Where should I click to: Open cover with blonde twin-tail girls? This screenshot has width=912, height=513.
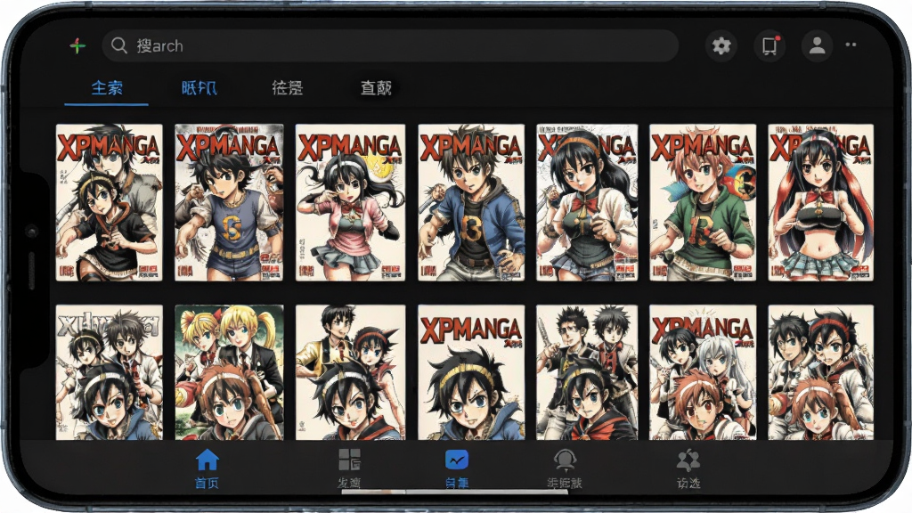[x=229, y=372]
